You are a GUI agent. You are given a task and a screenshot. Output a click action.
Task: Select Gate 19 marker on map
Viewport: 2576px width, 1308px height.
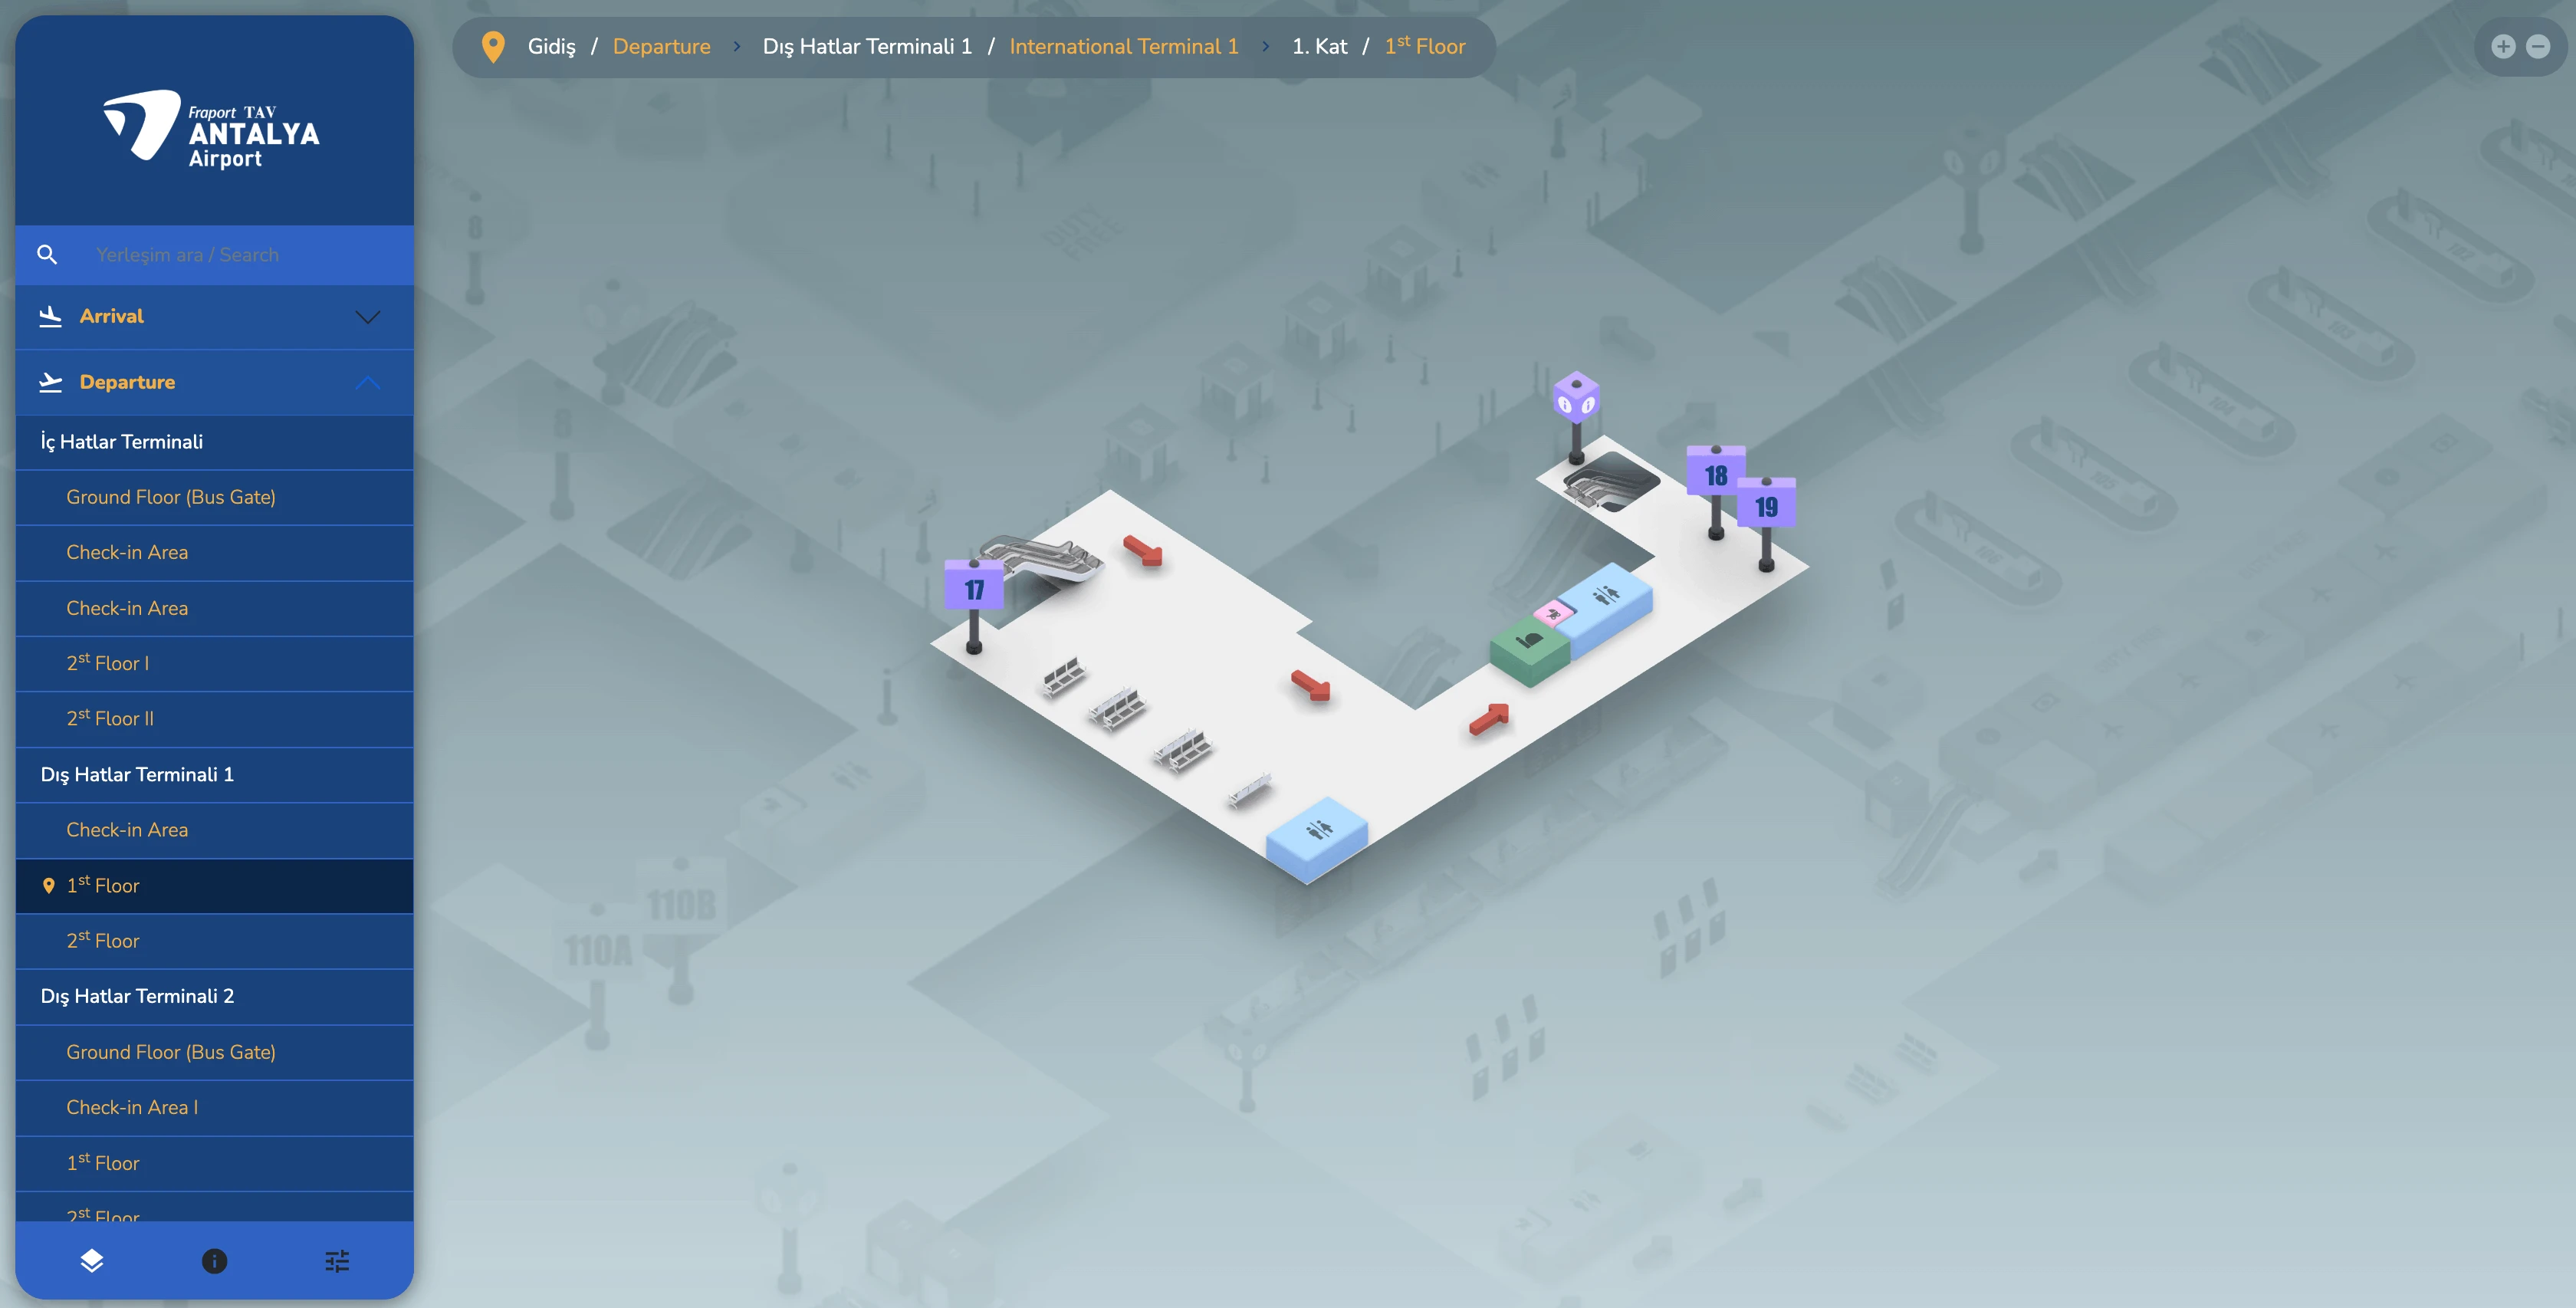[x=1766, y=506]
